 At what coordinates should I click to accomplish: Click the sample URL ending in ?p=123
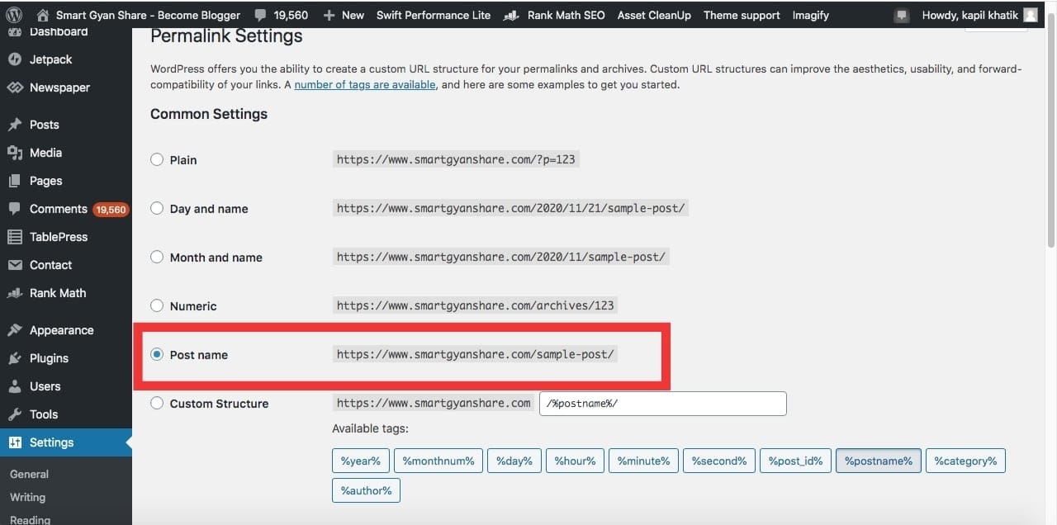pyautogui.click(x=456, y=159)
